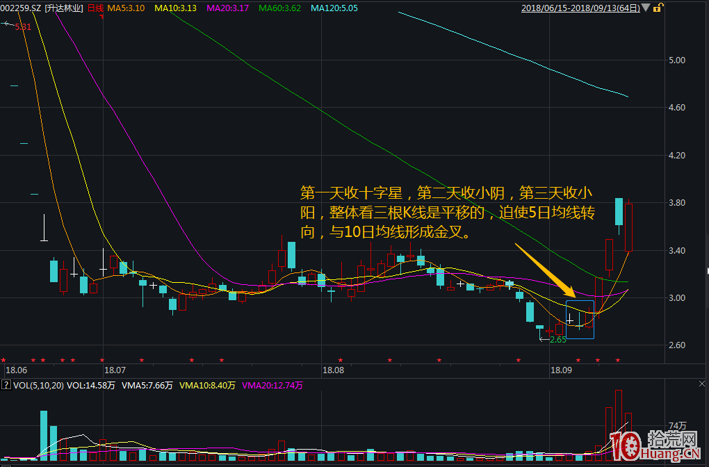Open the 2018/06/15-2018/09/13 date range link

pos(580,7)
